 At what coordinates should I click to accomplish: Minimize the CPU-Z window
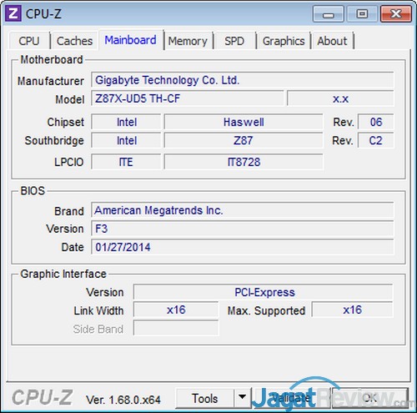(x=328, y=14)
